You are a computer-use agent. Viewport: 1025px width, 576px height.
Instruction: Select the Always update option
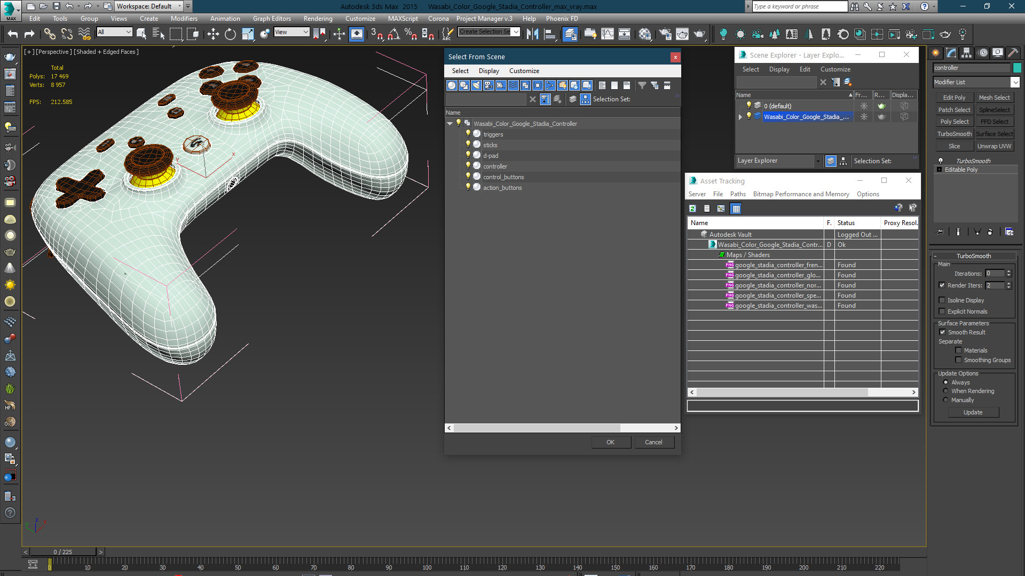tap(946, 382)
